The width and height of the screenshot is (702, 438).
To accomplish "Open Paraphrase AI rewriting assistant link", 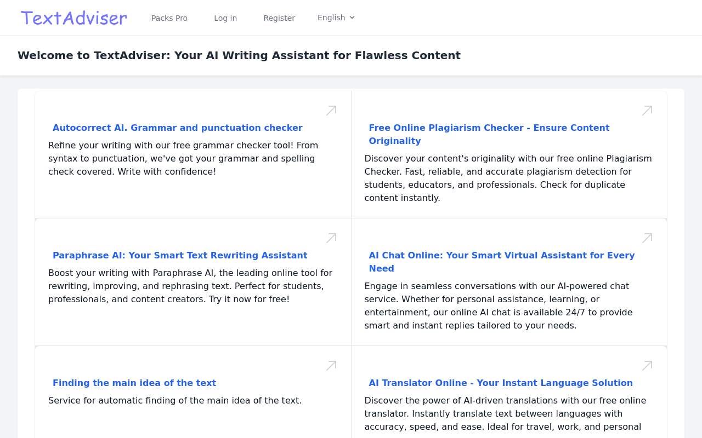I will point(180,255).
